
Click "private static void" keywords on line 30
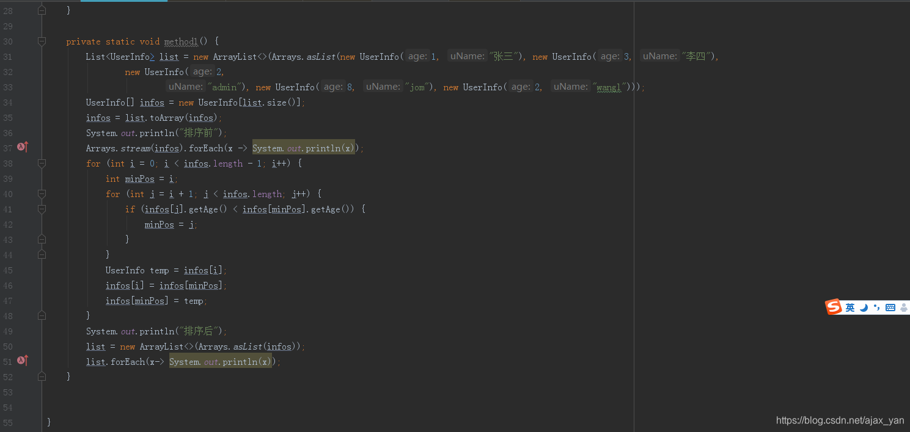(x=112, y=41)
